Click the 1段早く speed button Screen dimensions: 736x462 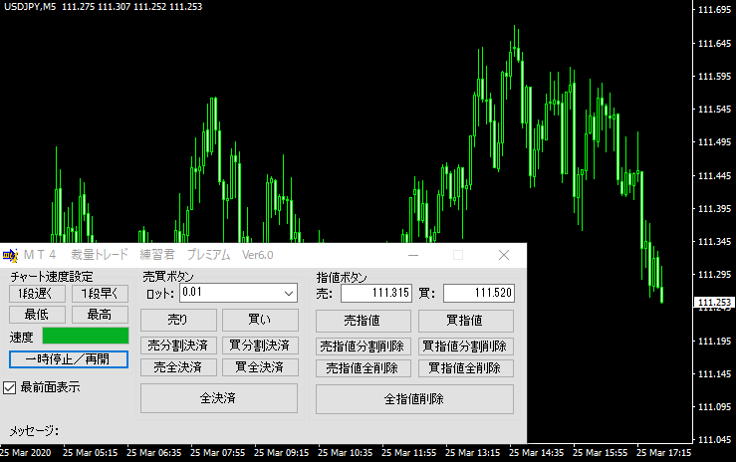99,293
